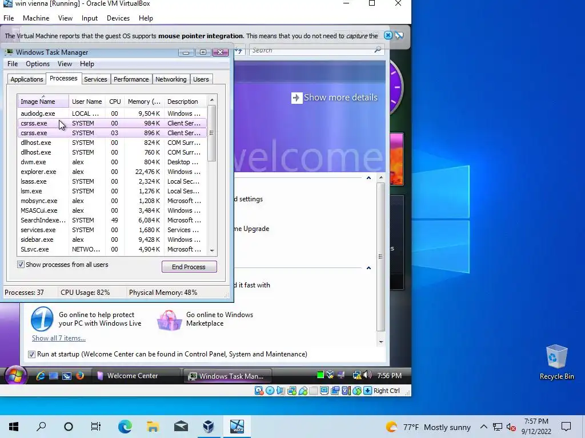The width and height of the screenshot is (585, 438).
Task: Click green CPU meter tray icon in Vista
Action: pyautogui.click(x=320, y=375)
